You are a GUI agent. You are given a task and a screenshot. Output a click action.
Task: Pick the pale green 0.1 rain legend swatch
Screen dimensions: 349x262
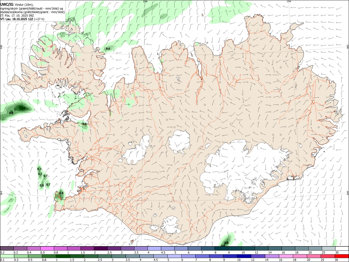click(7, 256)
